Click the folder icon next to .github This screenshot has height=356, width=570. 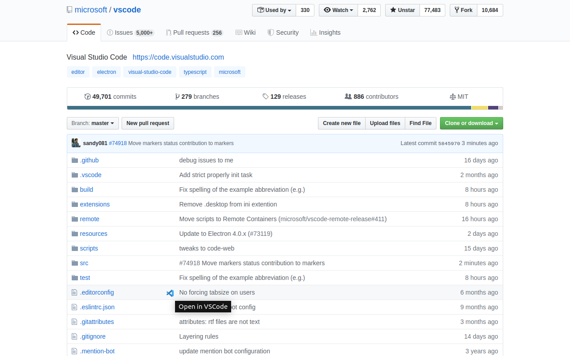pyautogui.click(x=75, y=160)
